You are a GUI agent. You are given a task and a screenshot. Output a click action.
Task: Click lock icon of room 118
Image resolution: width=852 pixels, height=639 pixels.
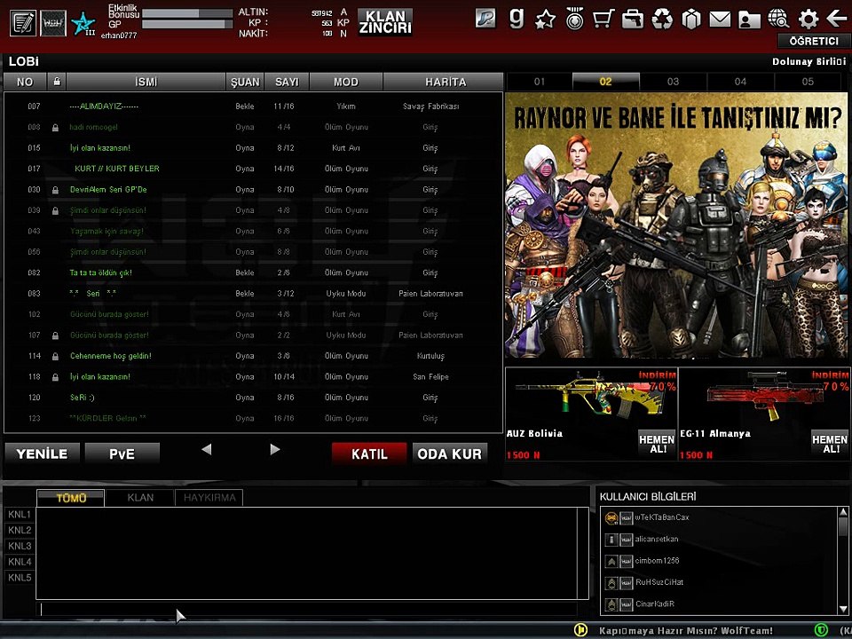pos(55,377)
